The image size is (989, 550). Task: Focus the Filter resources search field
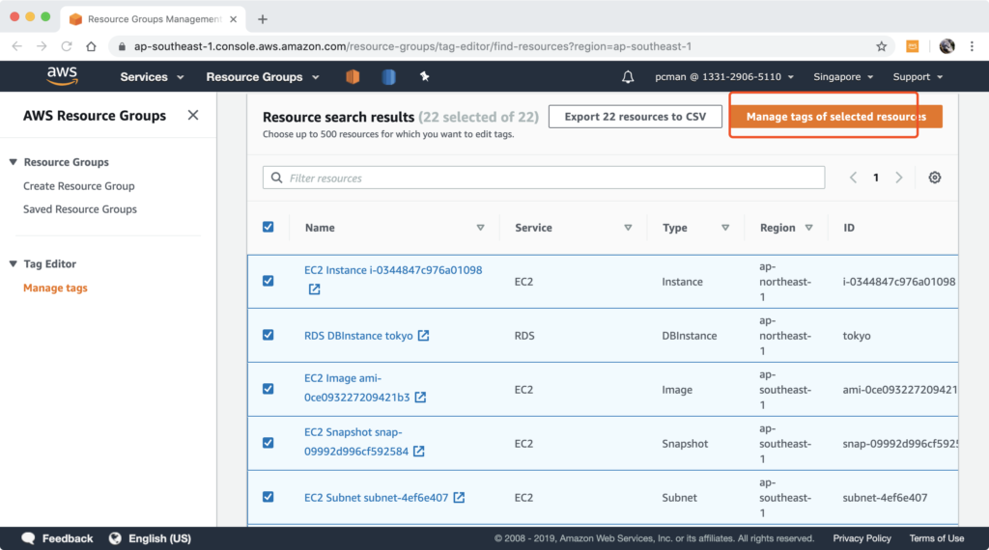(x=544, y=178)
